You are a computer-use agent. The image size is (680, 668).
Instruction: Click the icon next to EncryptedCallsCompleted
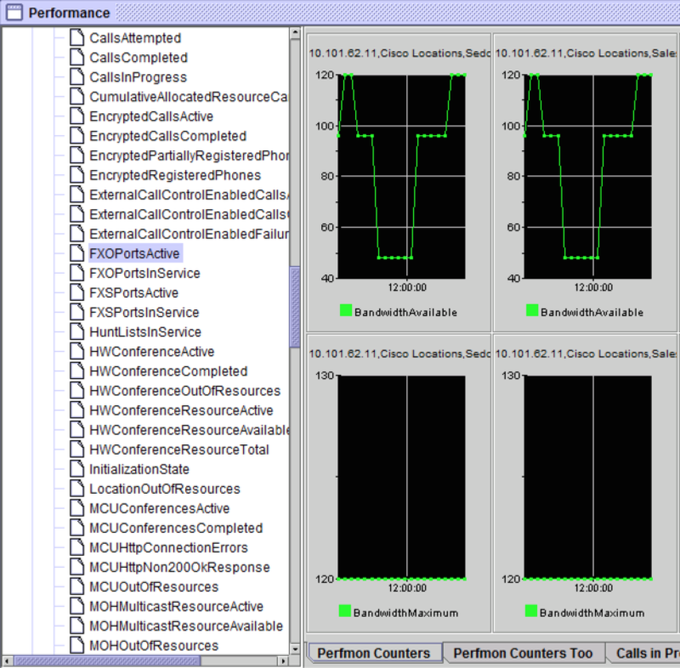(77, 136)
